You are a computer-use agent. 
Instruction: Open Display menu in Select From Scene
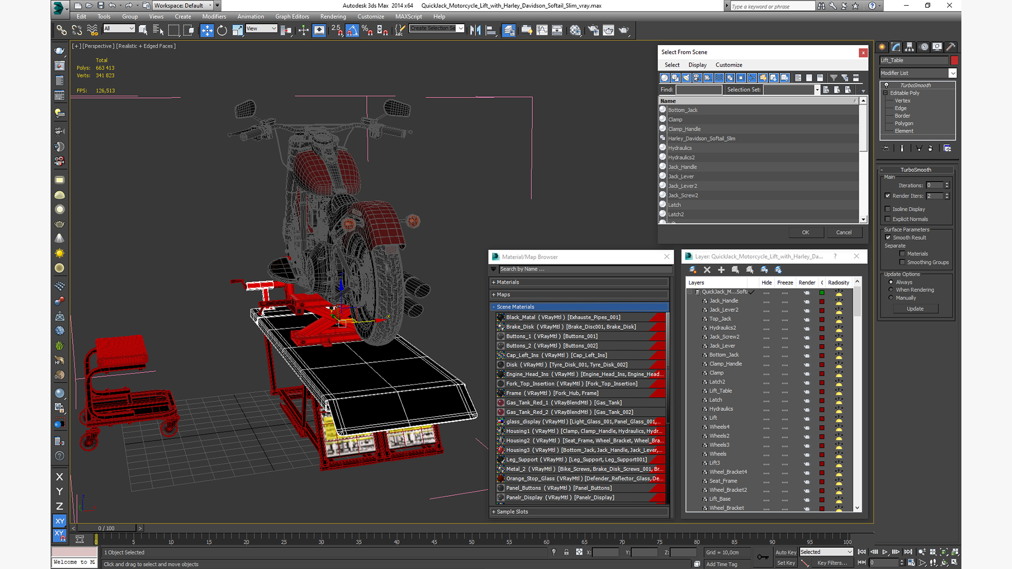[697, 65]
